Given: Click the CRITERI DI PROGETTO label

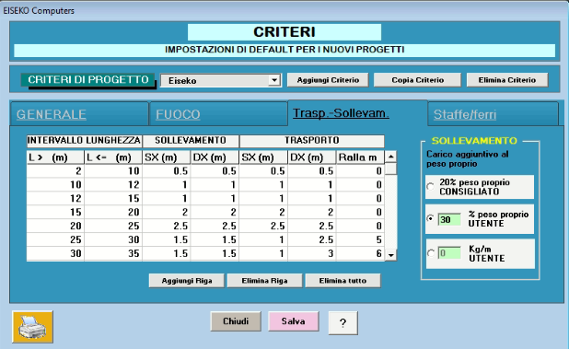Looking at the screenshot, I should pyautogui.click(x=88, y=80).
